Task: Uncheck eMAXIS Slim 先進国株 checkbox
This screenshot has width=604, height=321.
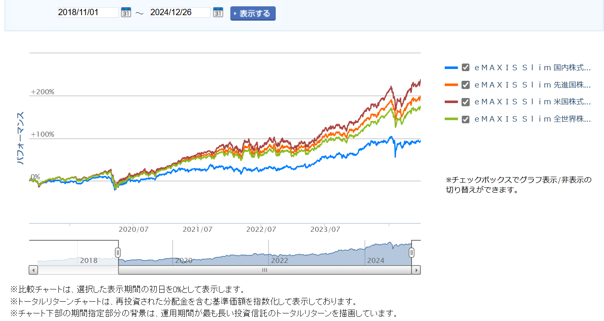Action: [x=465, y=85]
